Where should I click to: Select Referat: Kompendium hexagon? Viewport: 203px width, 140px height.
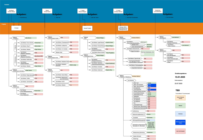click(125, 38)
